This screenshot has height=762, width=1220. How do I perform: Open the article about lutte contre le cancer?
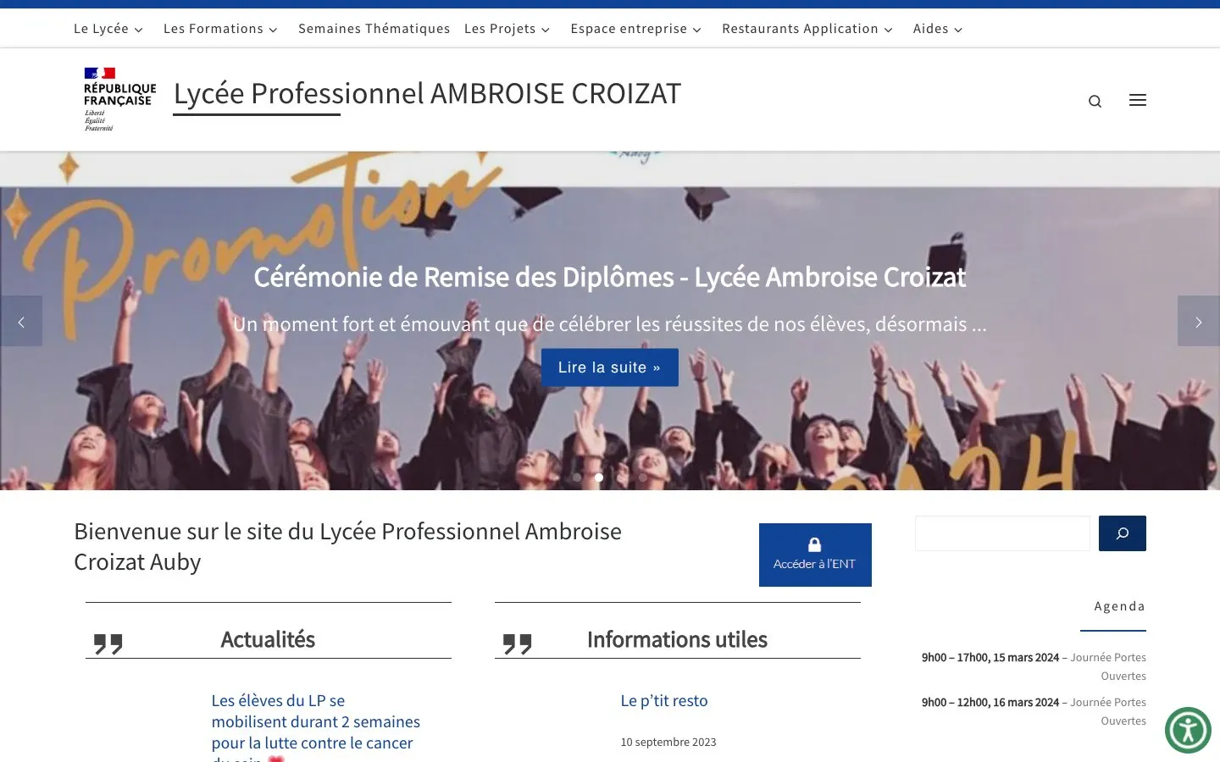[x=316, y=726]
